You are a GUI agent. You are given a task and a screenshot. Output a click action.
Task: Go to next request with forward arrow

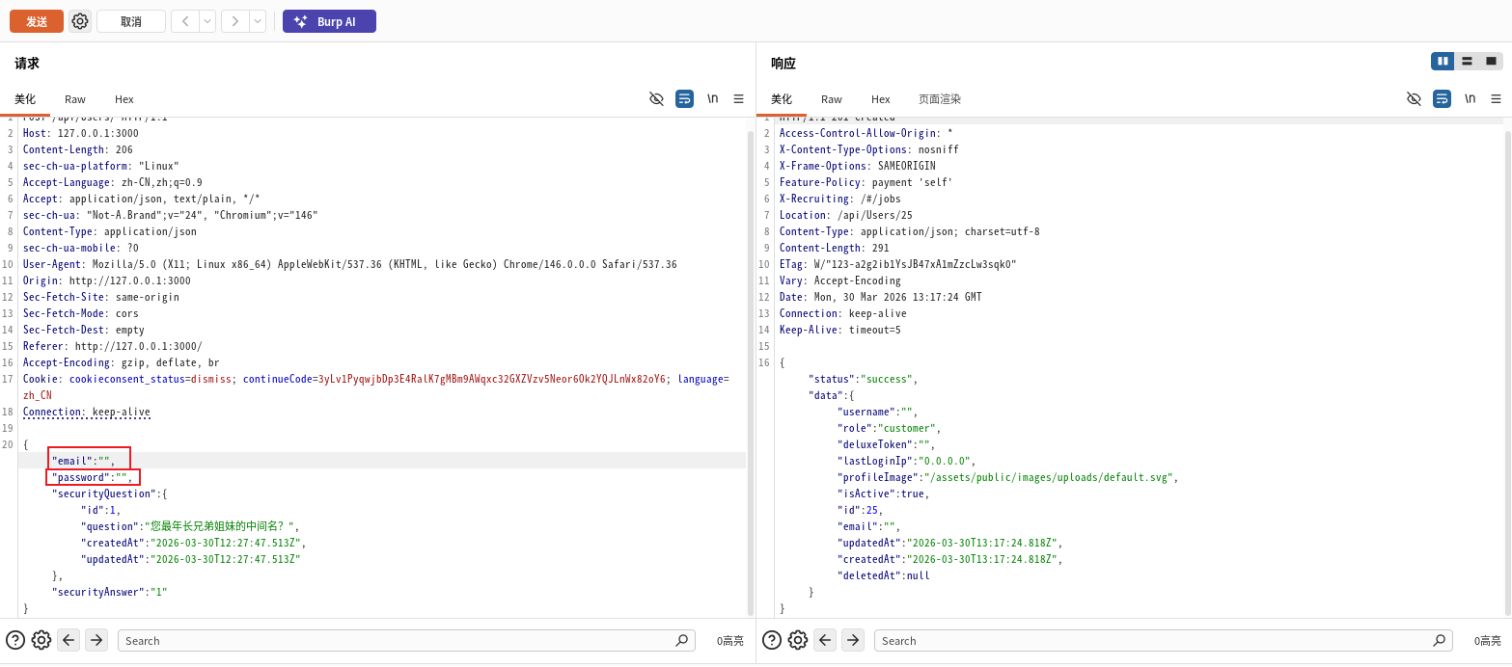pos(235,21)
